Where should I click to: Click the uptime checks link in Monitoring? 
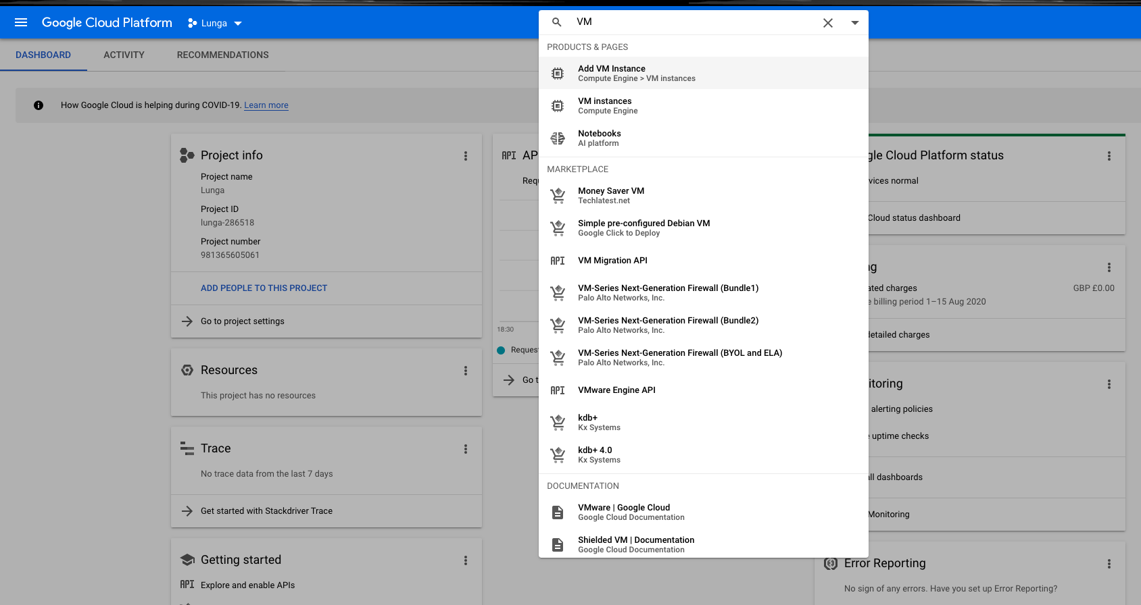point(900,436)
